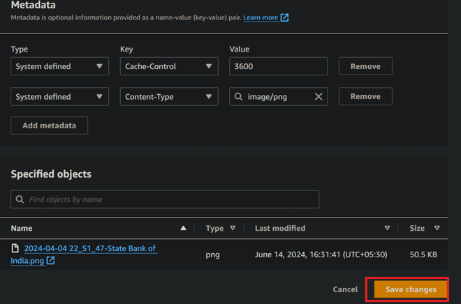The height and width of the screenshot is (304, 461).
Task: Sort objects by Name ascending arrow
Action: 183,228
